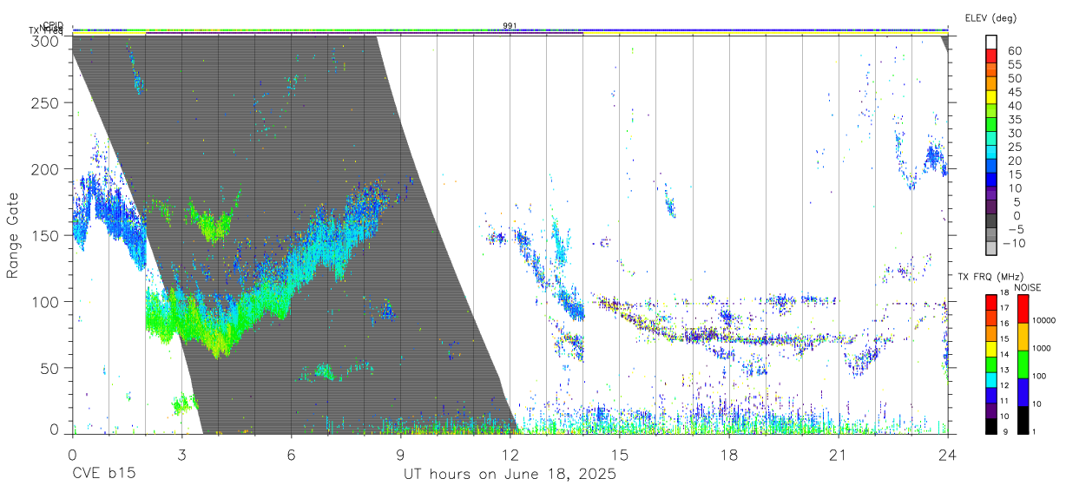Click the red top swatch in TX FRQ bar
This screenshot has height=492, width=1066.
coord(991,302)
